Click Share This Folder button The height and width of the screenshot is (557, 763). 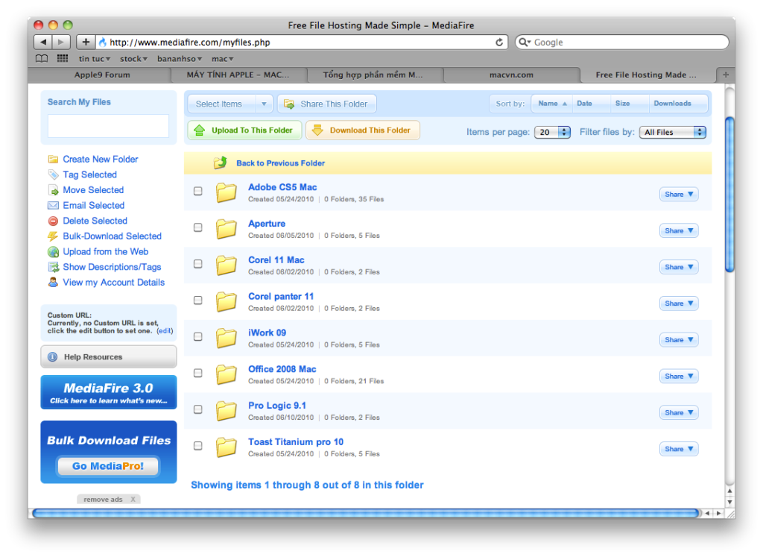[x=326, y=104]
